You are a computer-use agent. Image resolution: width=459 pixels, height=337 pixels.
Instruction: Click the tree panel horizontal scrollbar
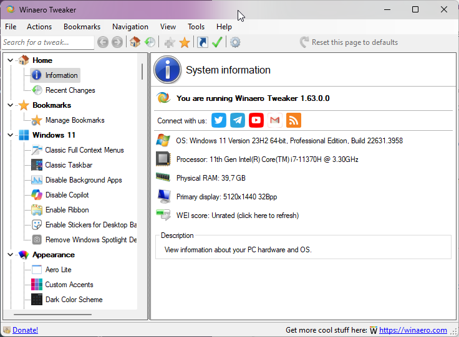point(52,315)
